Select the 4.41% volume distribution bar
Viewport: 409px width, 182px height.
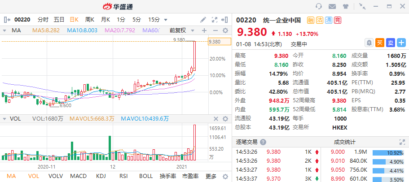(388, 171)
